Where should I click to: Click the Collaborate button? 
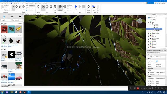pyautogui.click(x=151, y=3)
